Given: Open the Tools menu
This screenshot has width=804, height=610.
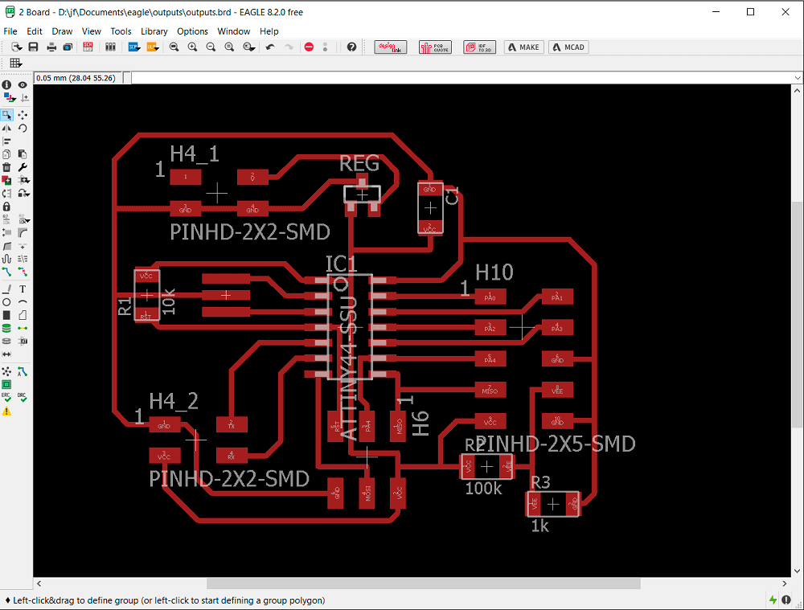Looking at the screenshot, I should coord(121,31).
